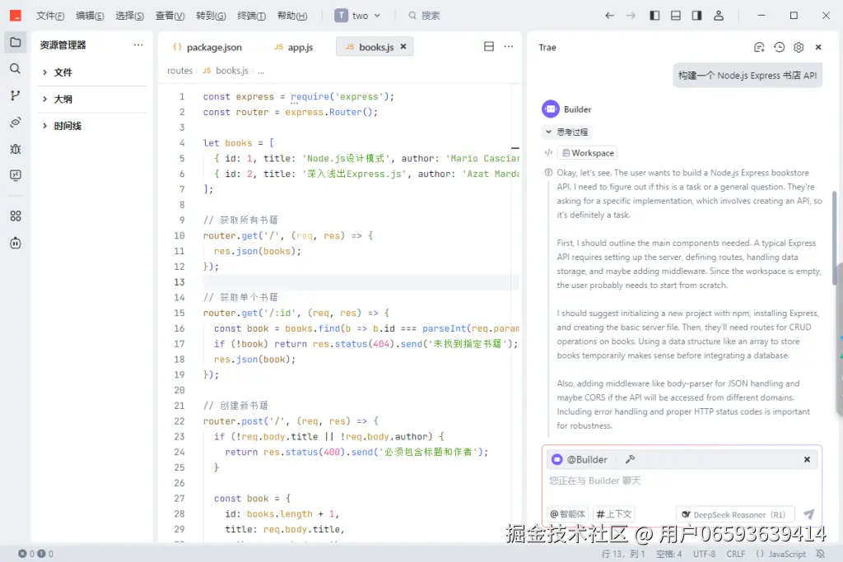Open the AI robot icon in activity bar
Viewport: 843px width, 562px height.
point(16,243)
